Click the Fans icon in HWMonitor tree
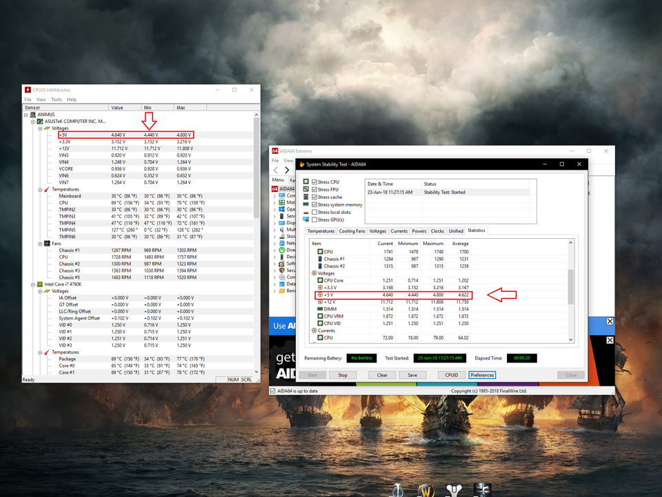 pos(47,244)
